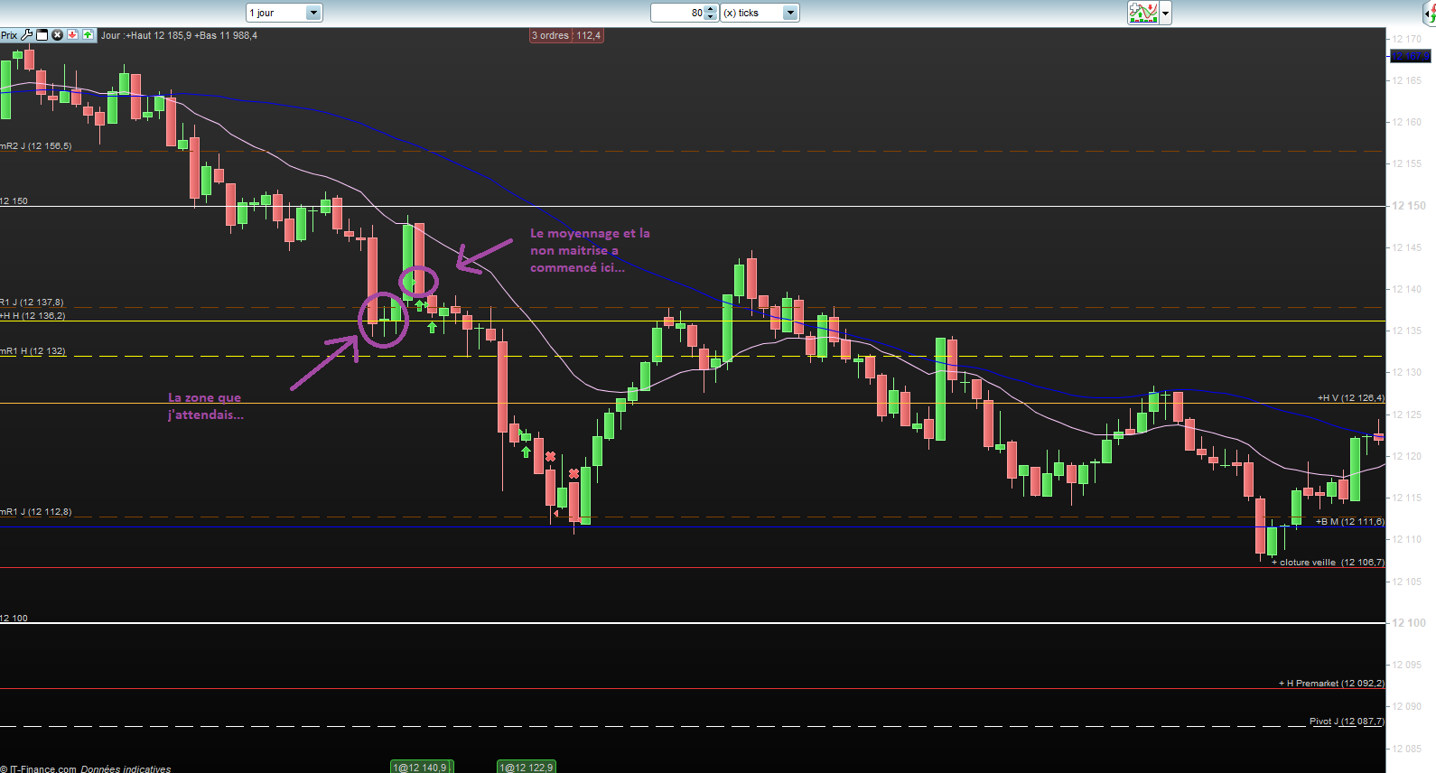This screenshot has width=1436, height=773.
Task: Expand the arrow next to the indicator icon
Action: (1165, 13)
